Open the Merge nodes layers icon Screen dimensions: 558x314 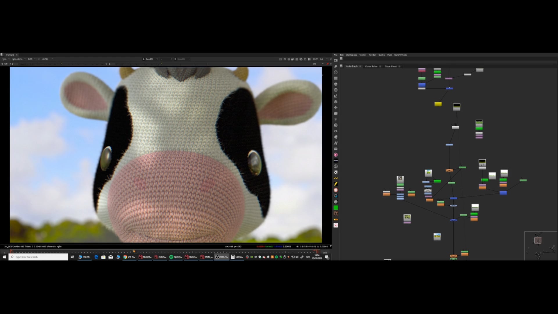coord(336,102)
